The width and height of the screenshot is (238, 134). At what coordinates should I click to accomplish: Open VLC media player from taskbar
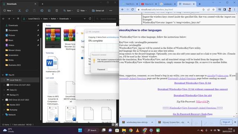tap(138, 130)
